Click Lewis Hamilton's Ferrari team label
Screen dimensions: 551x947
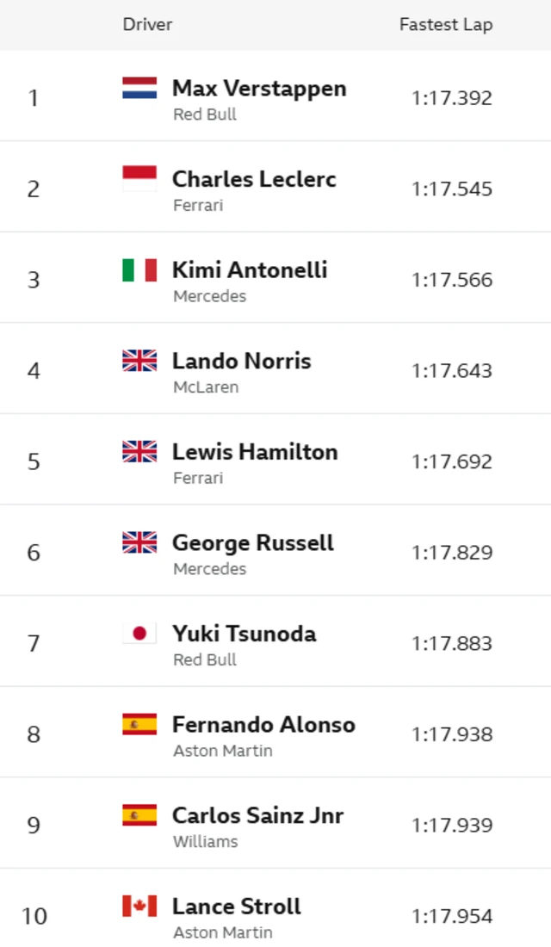click(198, 478)
